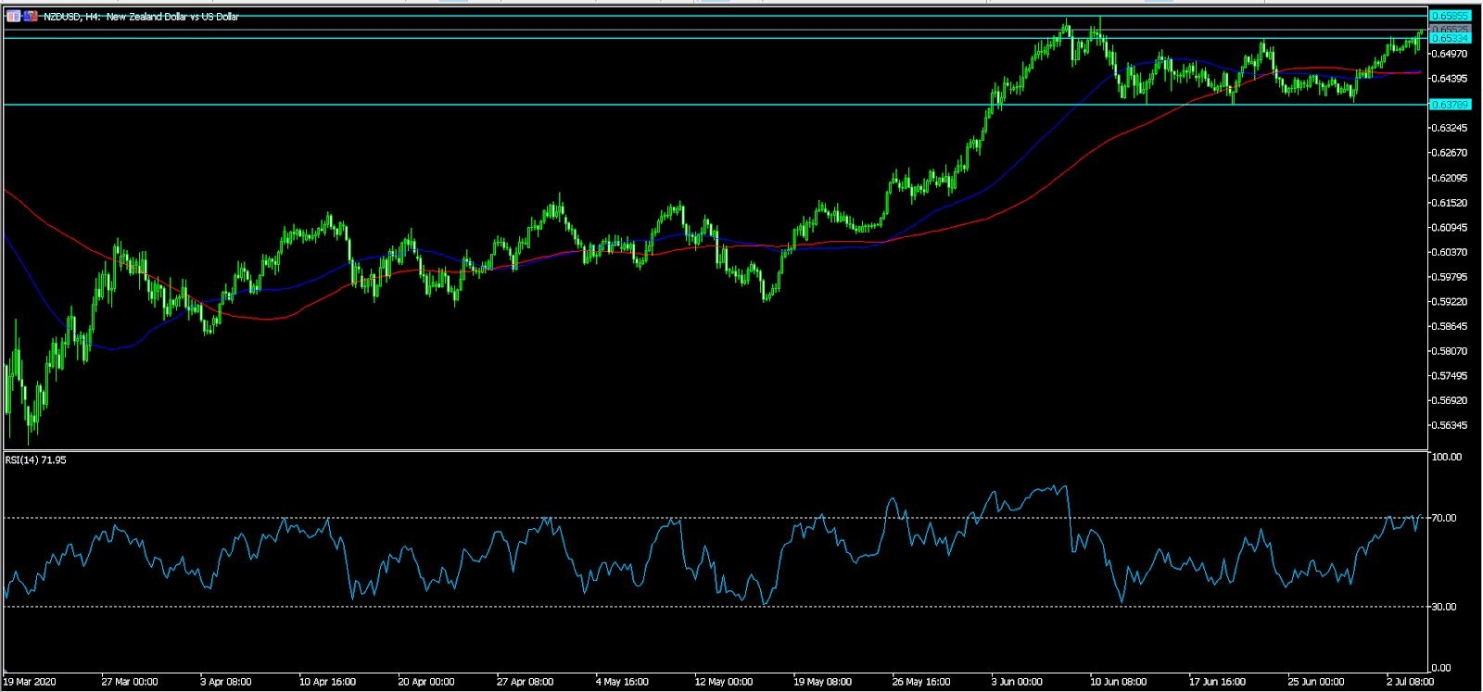The width and height of the screenshot is (1483, 692).
Task: Click the '20 Apr 00:00' time label
Action: coord(426,682)
